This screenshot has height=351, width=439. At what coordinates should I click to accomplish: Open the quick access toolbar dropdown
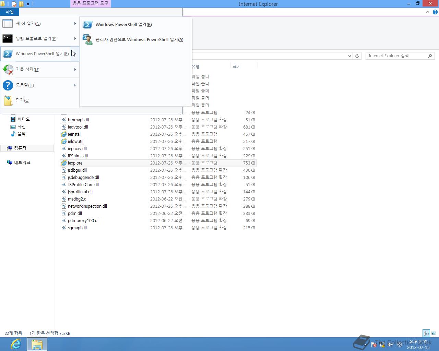coord(28,4)
